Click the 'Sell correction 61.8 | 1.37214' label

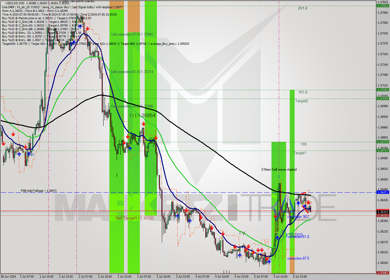[x=132, y=72]
